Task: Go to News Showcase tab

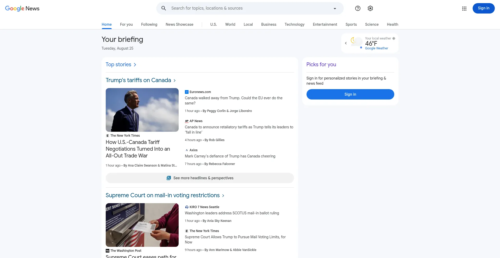Action: [179, 24]
